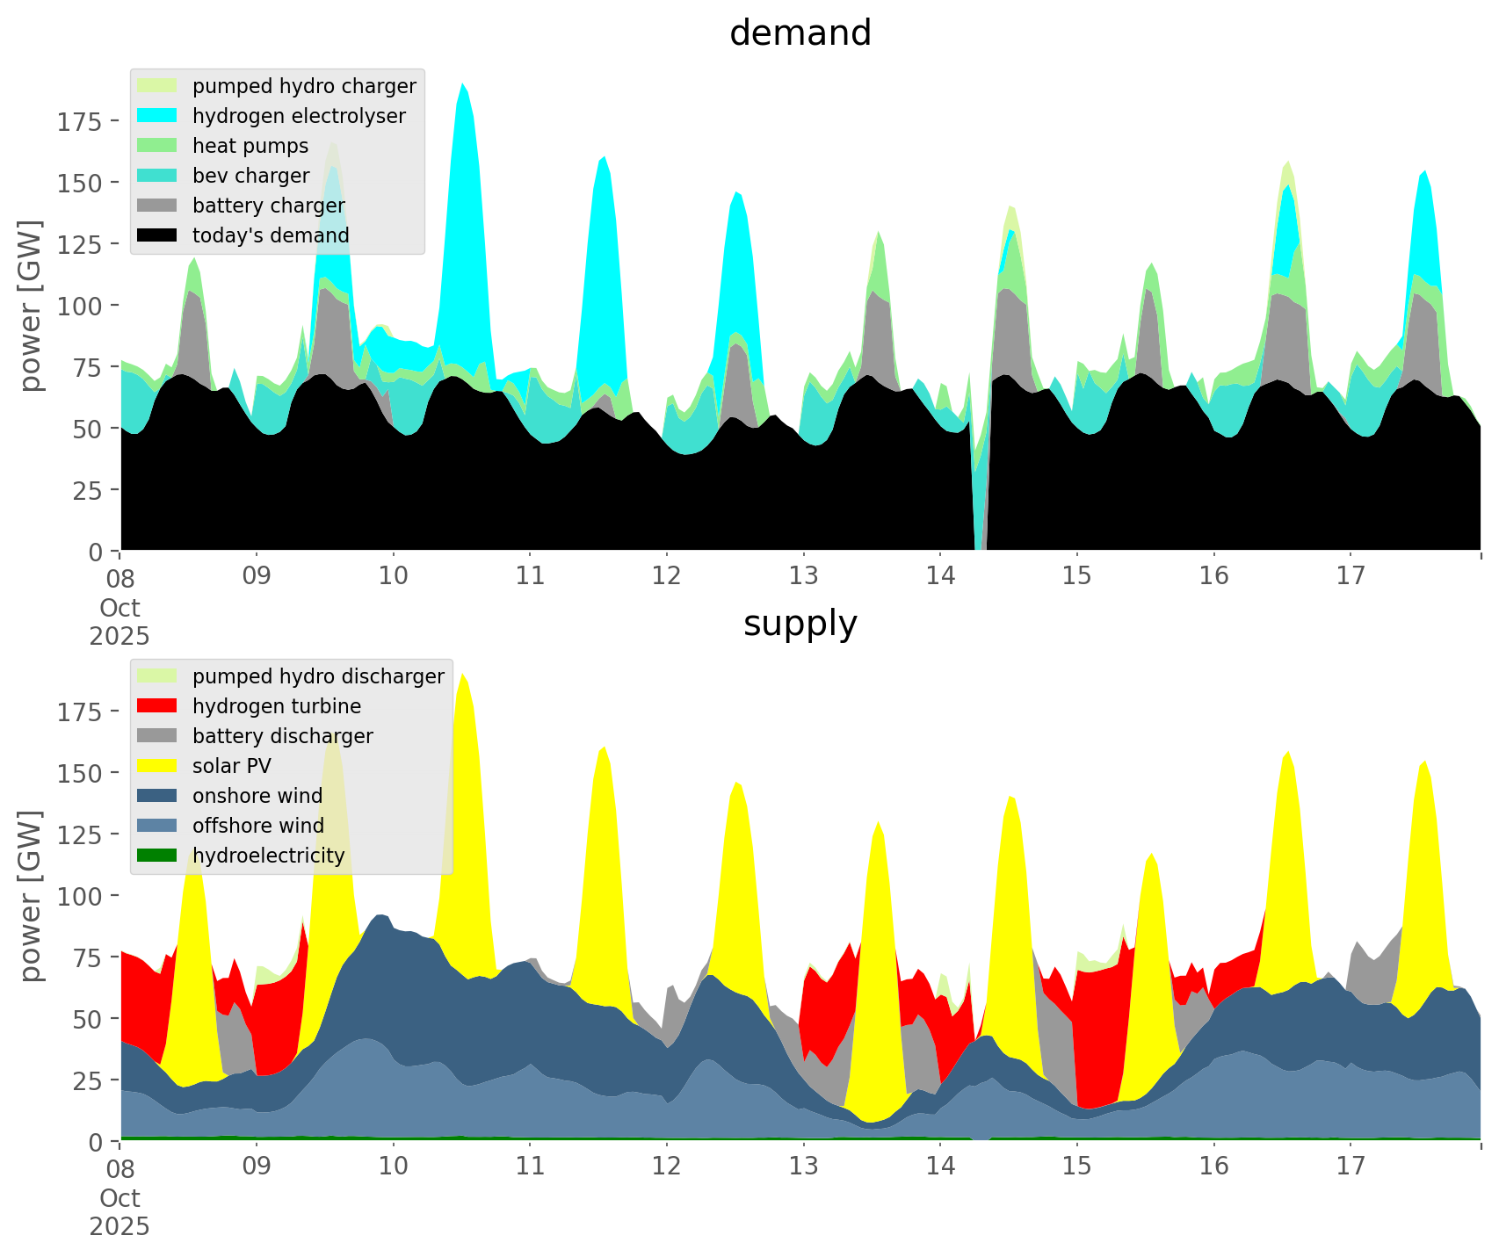Click the cyan hydrogen electrolyser legend swatch
1499x1257 pixels.
[158, 116]
